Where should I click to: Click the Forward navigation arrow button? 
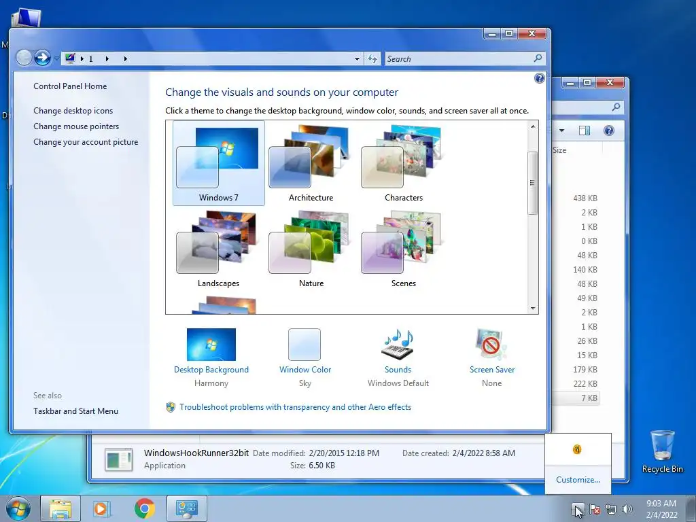pos(42,58)
